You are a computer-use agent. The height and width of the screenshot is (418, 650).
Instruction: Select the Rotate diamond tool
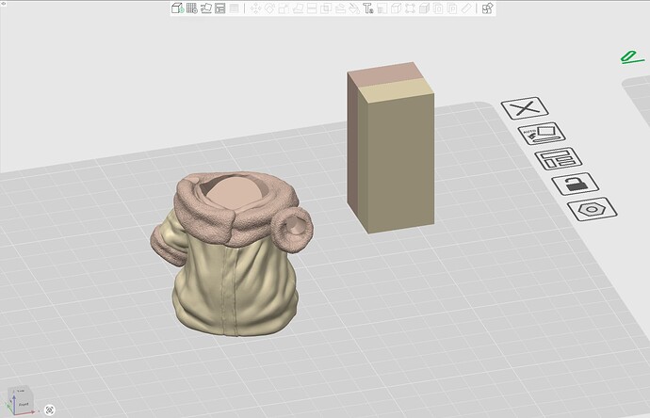pos(269,8)
